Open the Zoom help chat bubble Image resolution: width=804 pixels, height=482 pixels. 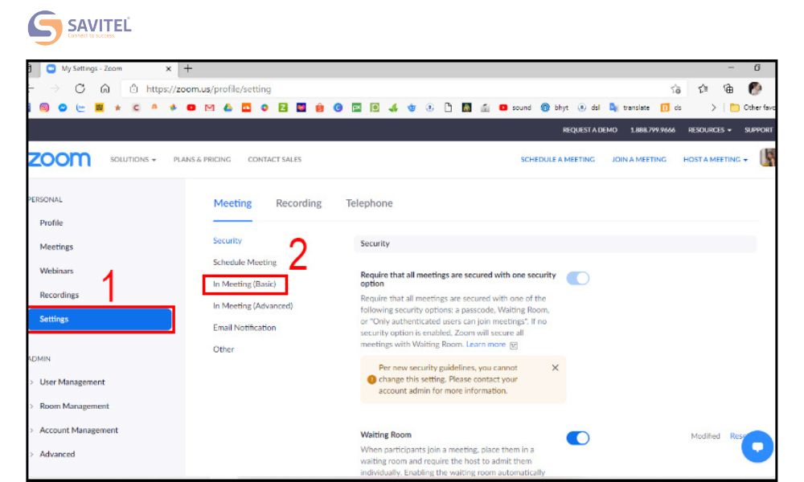pos(757,446)
